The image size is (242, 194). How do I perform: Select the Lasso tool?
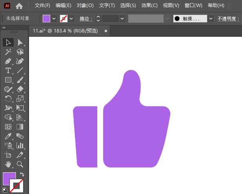point(20,52)
